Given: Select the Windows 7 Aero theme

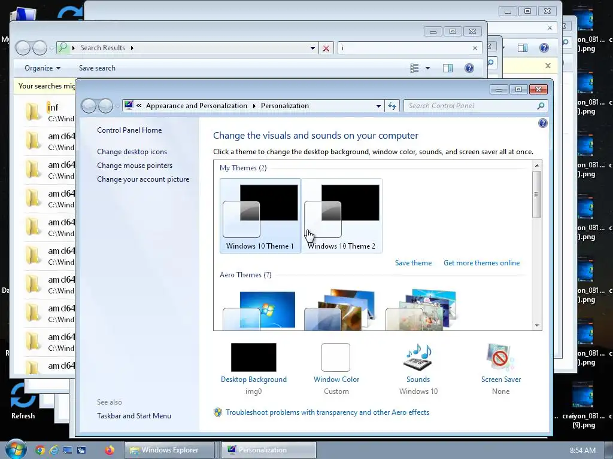Looking at the screenshot, I should click(x=259, y=310).
